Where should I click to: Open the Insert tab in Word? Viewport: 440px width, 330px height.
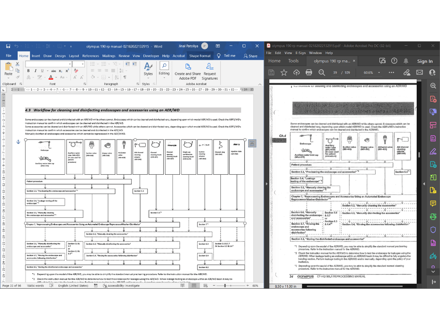click(x=36, y=56)
